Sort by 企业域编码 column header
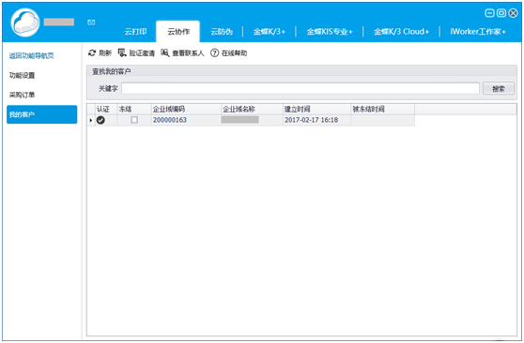The height and width of the screenshot is (343, 524). (x=186, y=109)
